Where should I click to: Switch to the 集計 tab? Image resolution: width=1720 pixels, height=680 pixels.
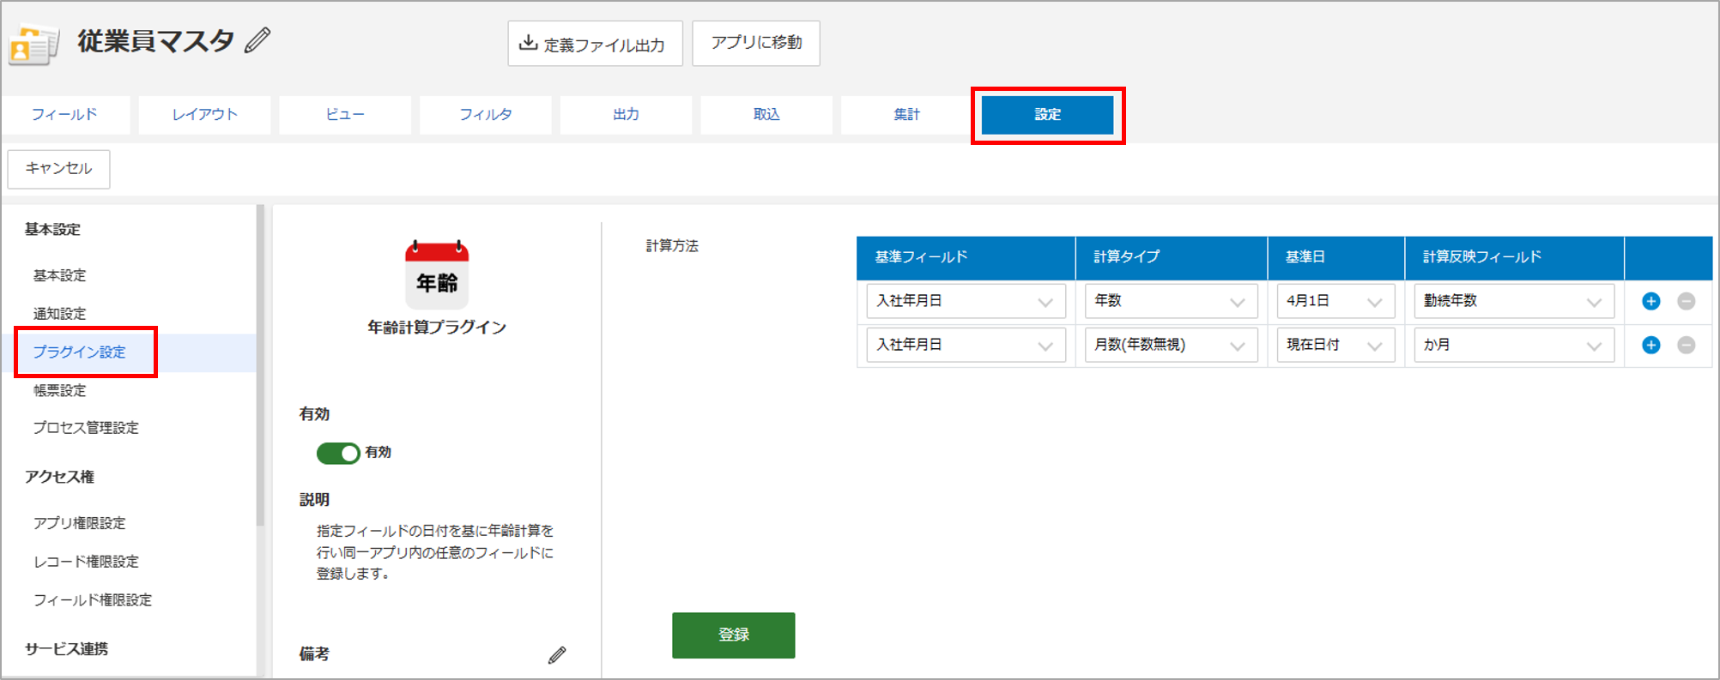906,115
